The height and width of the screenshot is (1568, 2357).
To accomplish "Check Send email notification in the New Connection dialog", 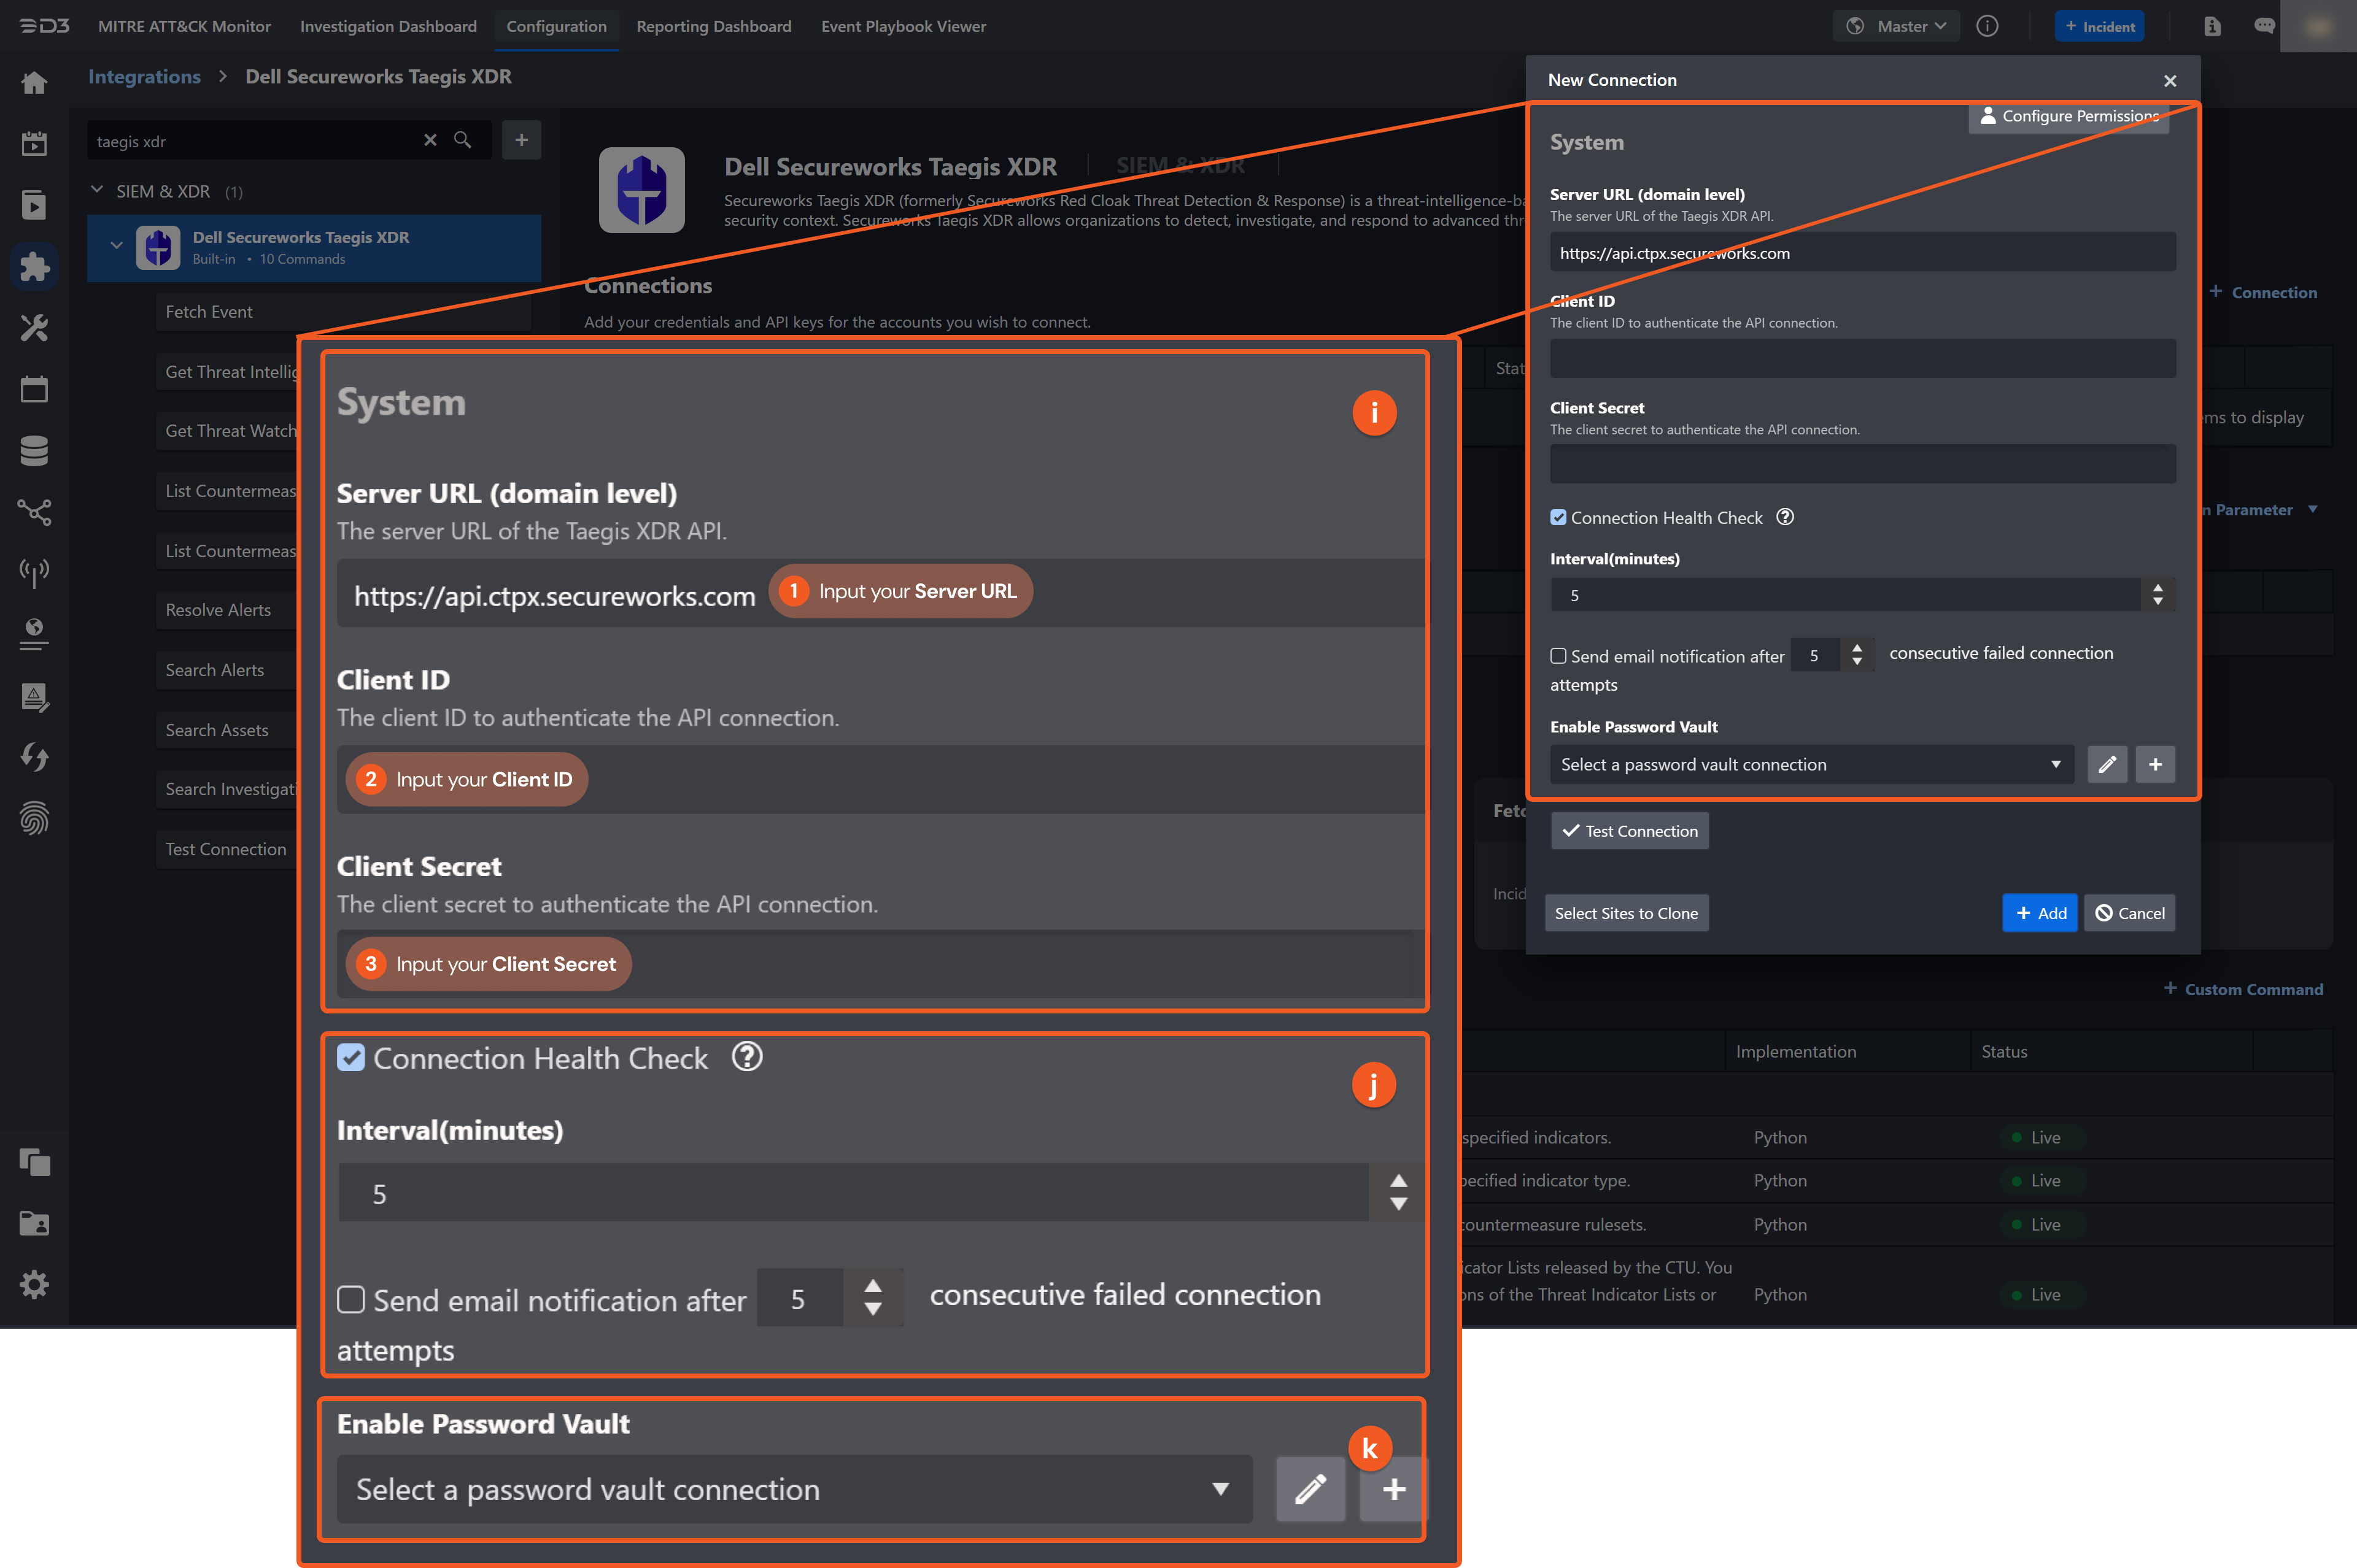I will click(x=1558, y=655).
